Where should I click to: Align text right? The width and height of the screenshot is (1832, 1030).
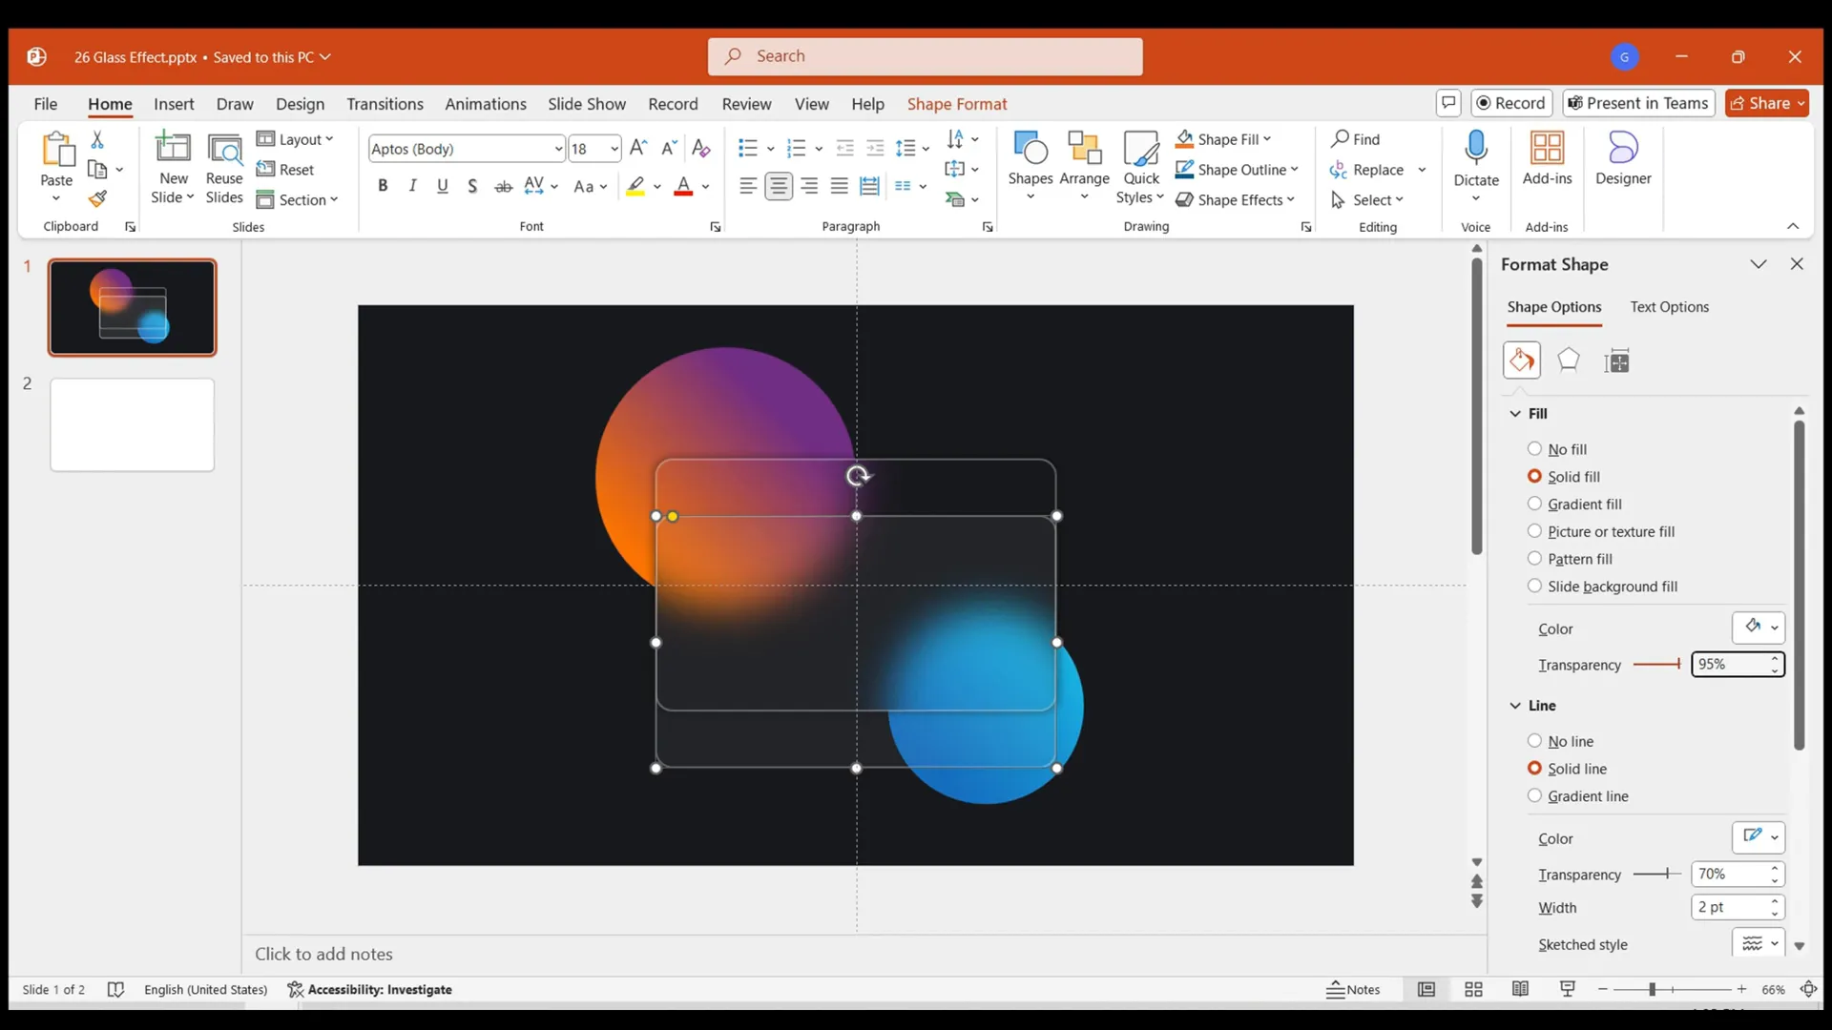point(809,186)
